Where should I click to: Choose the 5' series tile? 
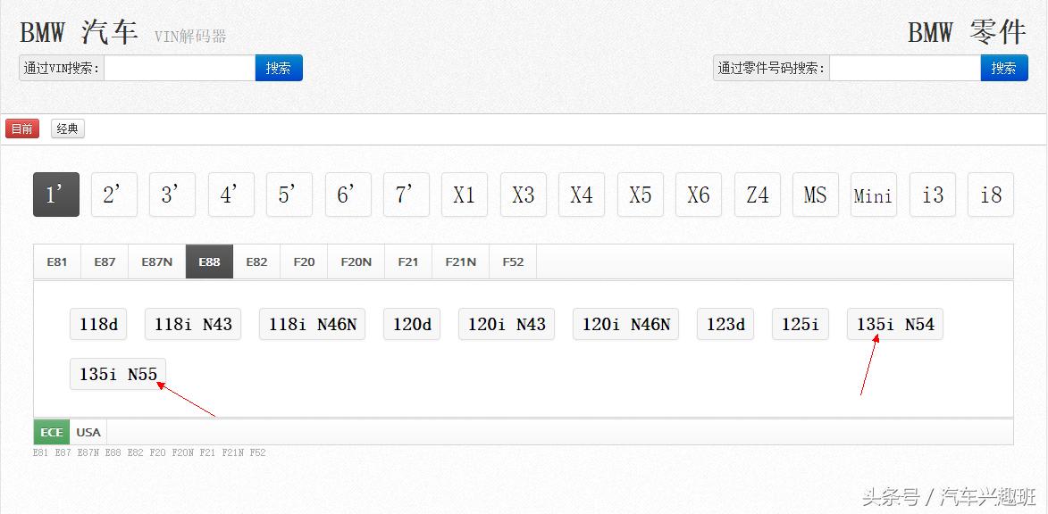click(289, 195)
